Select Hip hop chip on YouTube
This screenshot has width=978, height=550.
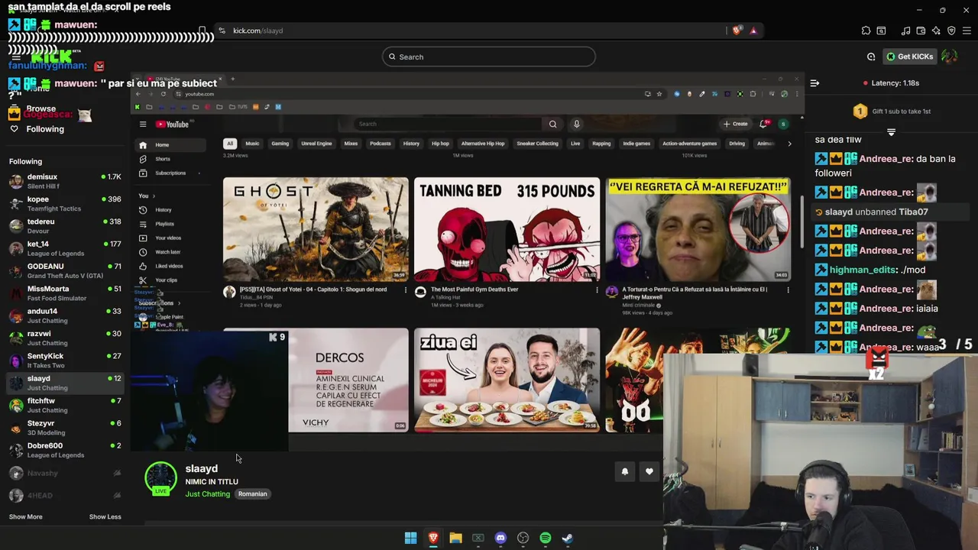tap(440, 144)
